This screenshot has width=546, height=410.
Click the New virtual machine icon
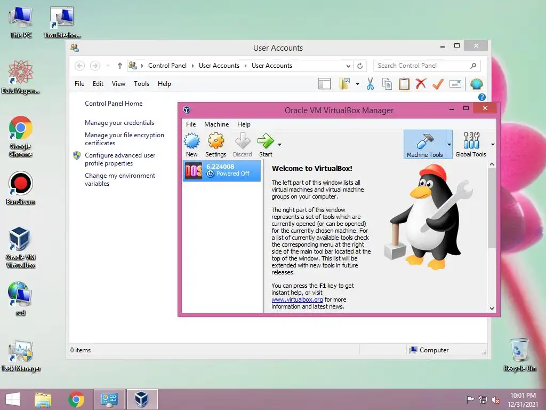click(191, 145)
